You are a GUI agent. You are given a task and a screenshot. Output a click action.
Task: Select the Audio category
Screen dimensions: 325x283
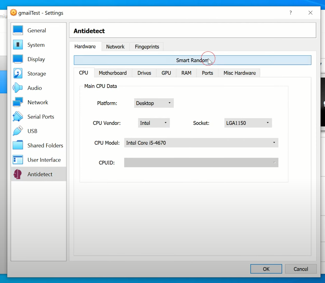(38, 88)
